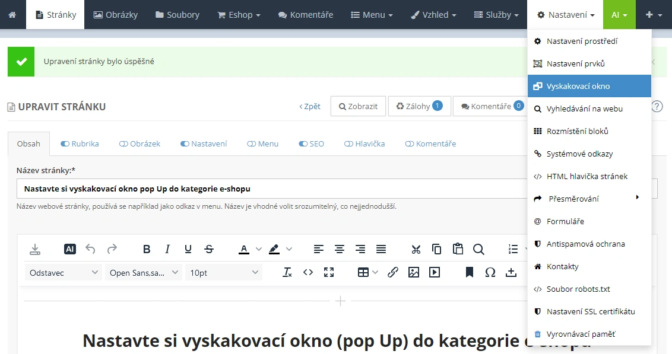Screen dimensions: 672x354
Task: Go back using the Zpět link
Action: click(310, 106)
